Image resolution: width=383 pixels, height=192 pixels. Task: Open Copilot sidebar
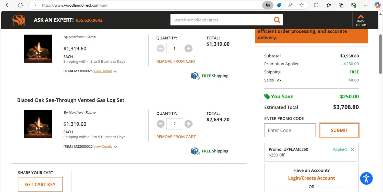coord(377,5)
